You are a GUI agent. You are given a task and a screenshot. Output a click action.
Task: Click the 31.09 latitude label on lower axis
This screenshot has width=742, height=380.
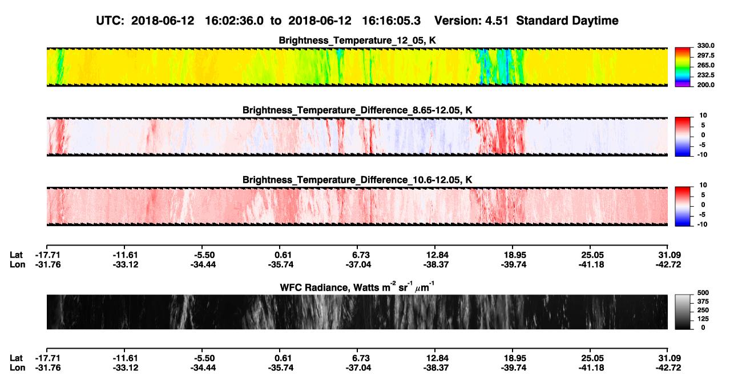[668, 357]
